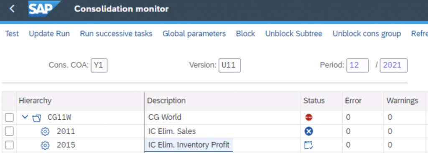Click the year field showing 2021
428x153 pixels.
point(394,65)
